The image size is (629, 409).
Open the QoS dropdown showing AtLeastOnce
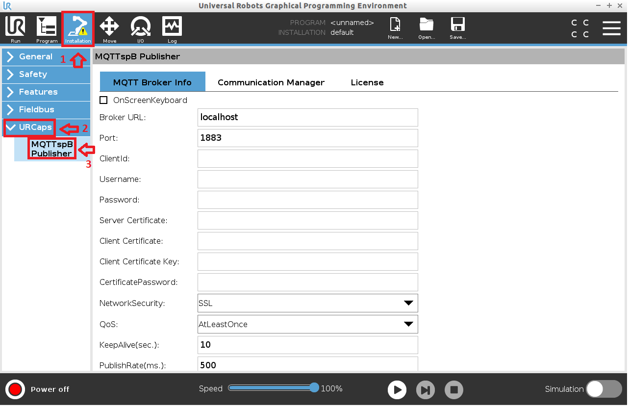click(307, 324)
